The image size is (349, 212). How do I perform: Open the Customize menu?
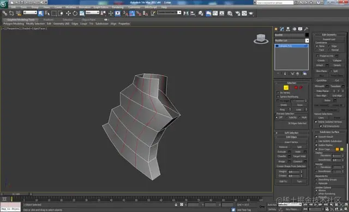(x=134, y=7)
